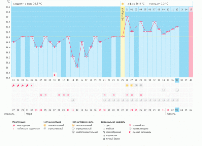Image resolution: width=202 pixels, height=146 pixels.
Task: Select the heart icon for intercourse in legend
Action: click(x=131, y=125)
